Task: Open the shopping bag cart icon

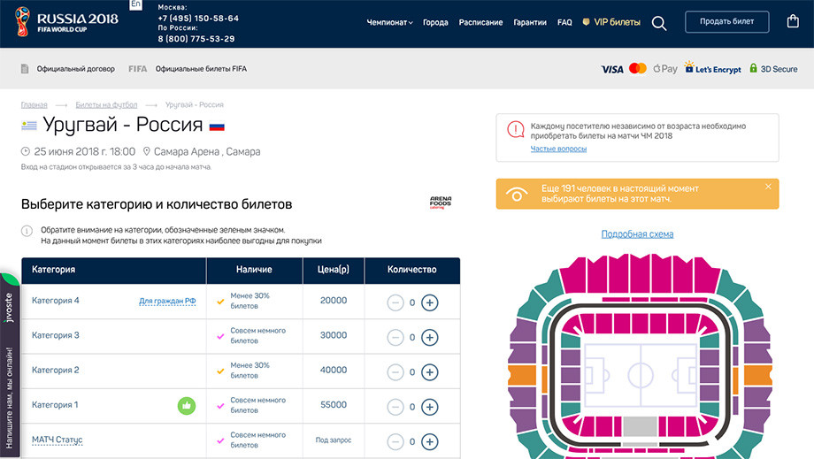Action: [x=793, y=21]
